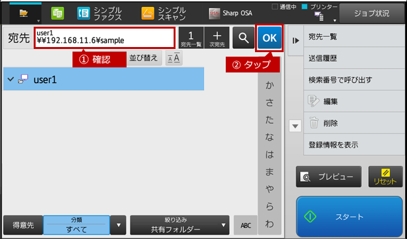Tap the 宛先 label button
The image size is (407, 239).
click(x=18, y=38)
